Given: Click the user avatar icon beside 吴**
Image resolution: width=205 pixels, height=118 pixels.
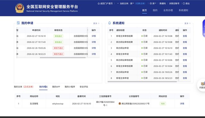Looking at the screenshot, I should coord(151,4).
